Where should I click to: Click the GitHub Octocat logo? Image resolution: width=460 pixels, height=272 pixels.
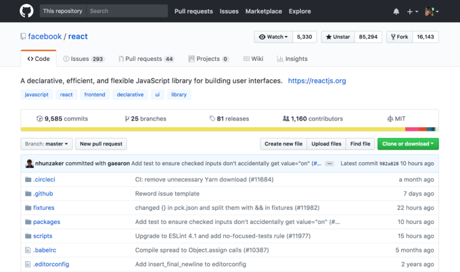[x=26, y=11]
